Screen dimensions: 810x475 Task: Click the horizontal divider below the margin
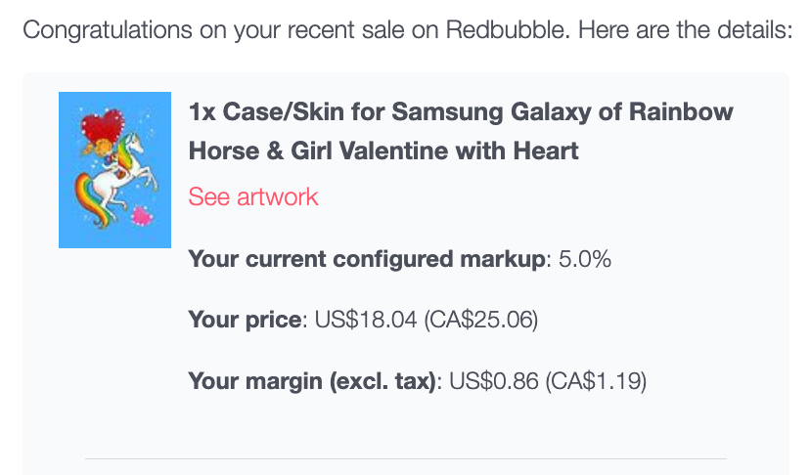coord(405,457)
